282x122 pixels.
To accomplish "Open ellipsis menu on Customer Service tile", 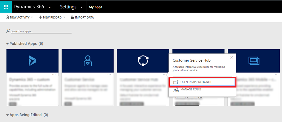I will (109, 75).
